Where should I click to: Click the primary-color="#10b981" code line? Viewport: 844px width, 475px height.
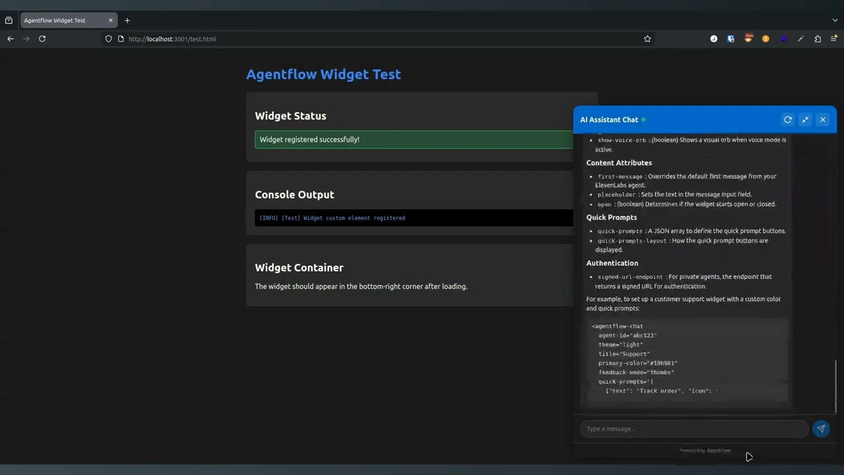point(638,363)
